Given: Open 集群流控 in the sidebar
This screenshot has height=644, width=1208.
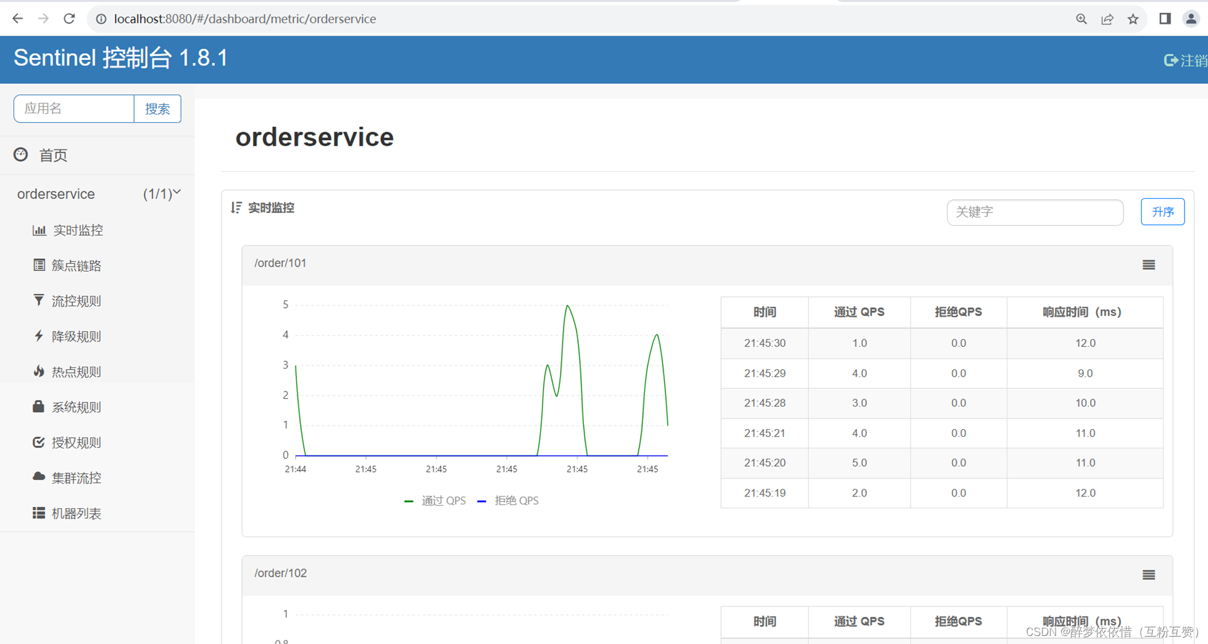Looking at the screenshot, I should [77, 478].
